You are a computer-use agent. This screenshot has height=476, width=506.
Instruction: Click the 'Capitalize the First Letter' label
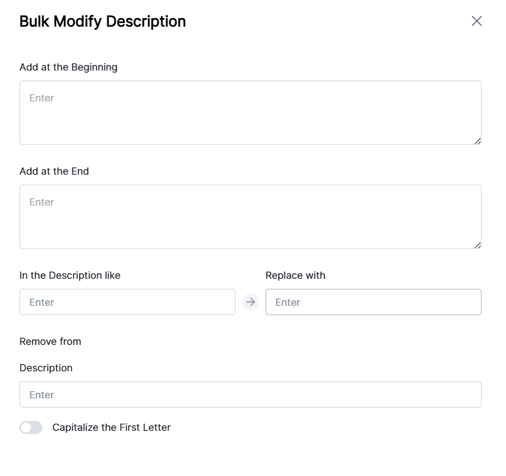coord(111,428)
